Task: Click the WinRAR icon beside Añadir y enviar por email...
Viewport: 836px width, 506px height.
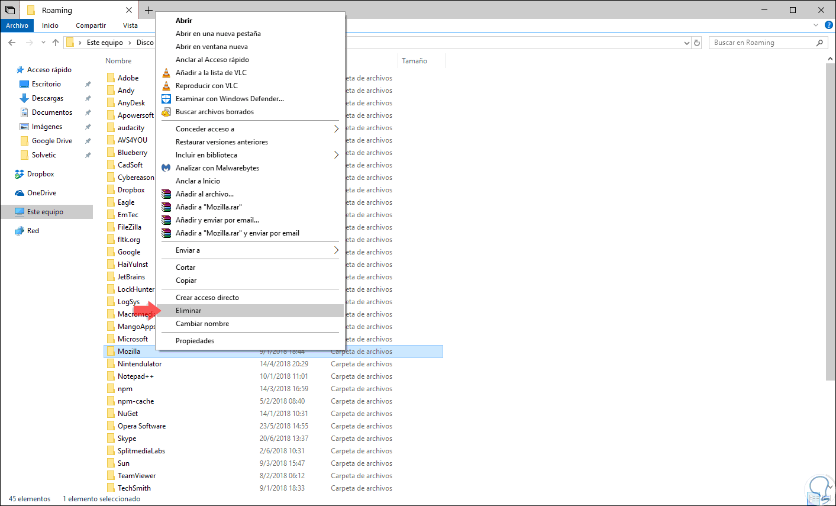Action: point(166,220)
